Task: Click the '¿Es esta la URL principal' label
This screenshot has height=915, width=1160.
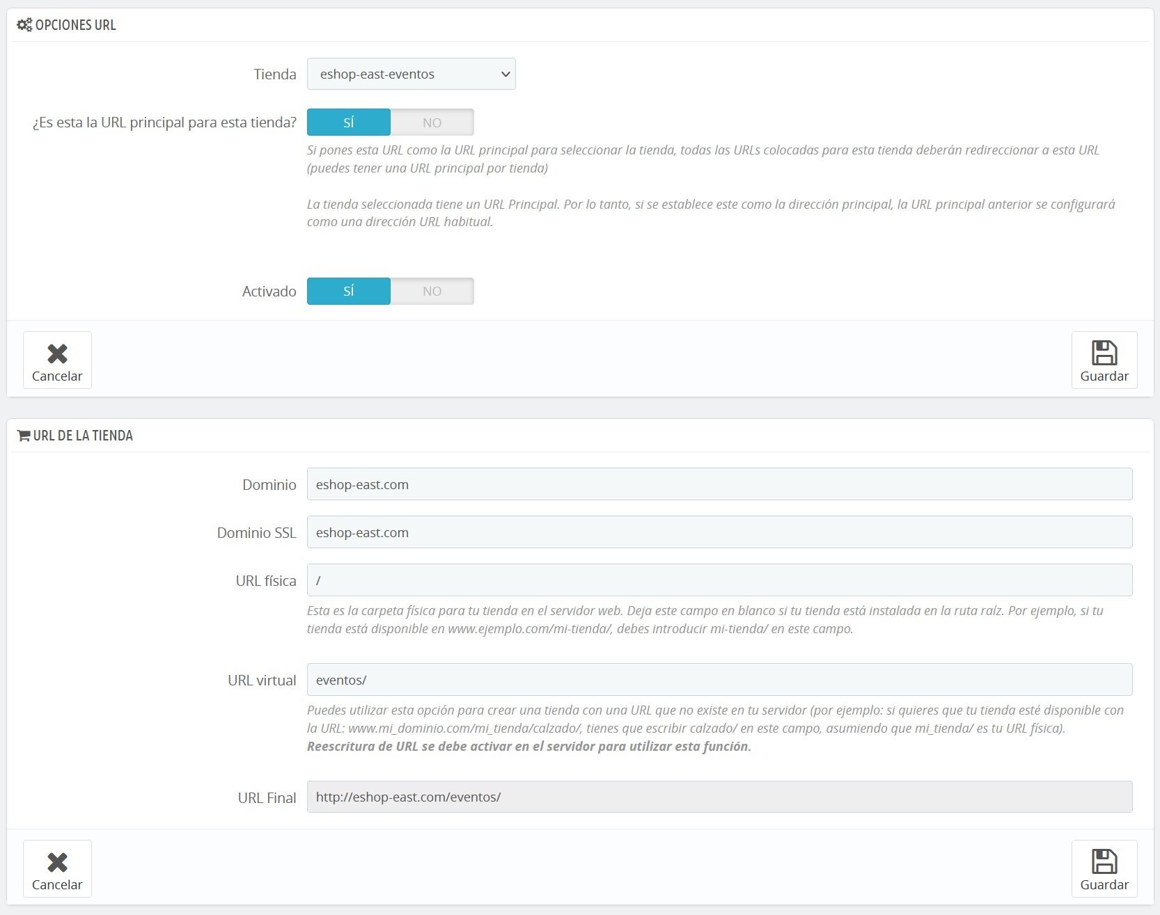Action: pyautogui.click(x=164, y=122)
